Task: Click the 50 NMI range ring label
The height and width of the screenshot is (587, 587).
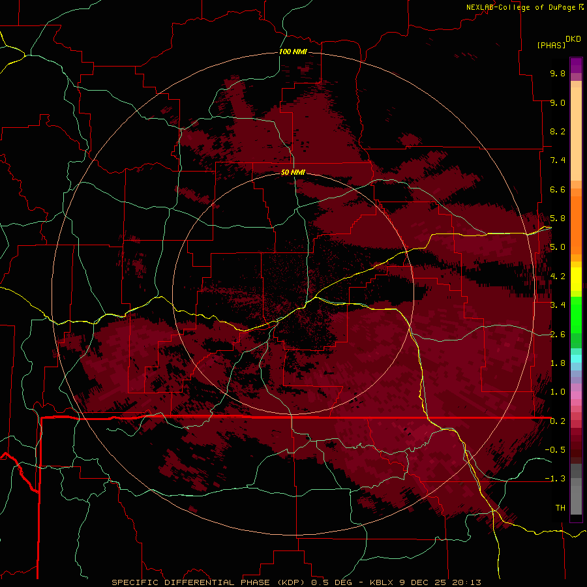Action: [293, 172]
